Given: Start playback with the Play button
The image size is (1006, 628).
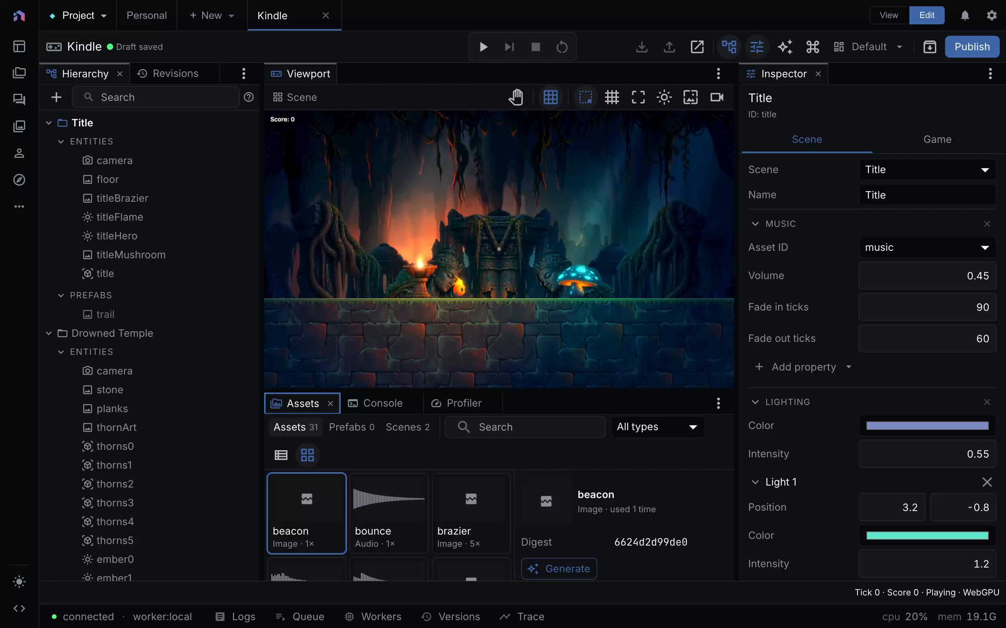Looking at the screenshot, I should coord(483,47).
